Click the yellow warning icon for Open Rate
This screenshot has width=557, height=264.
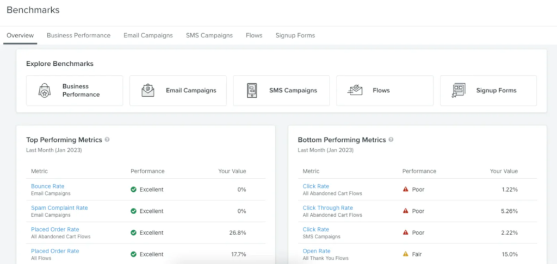point(405,254)
